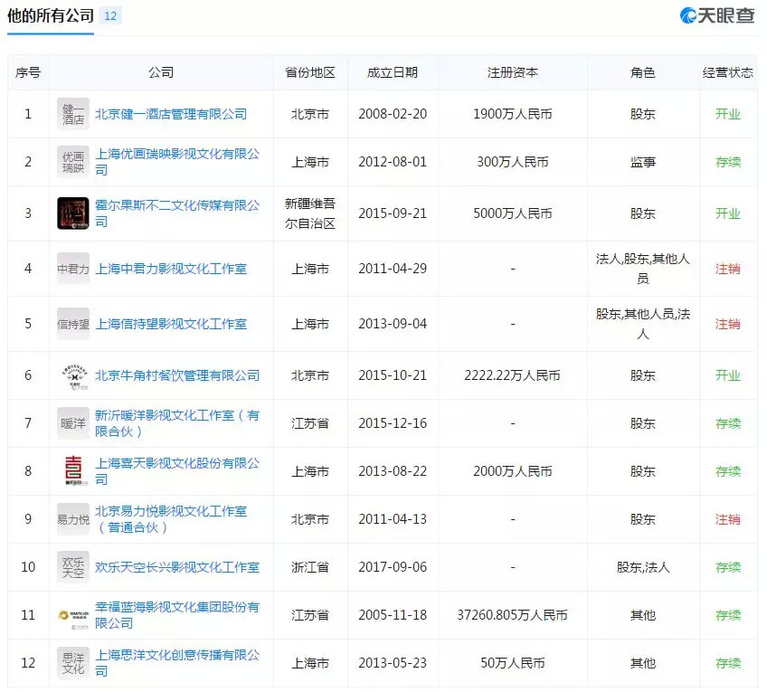Image resolution: width=767 pixels, height=692 pixels.
Task: Click the 北京牛角村餐饮 logo icon
Action: tap(73, 375)
